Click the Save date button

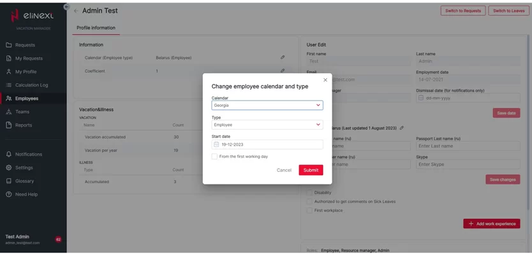tap(506, 113)
